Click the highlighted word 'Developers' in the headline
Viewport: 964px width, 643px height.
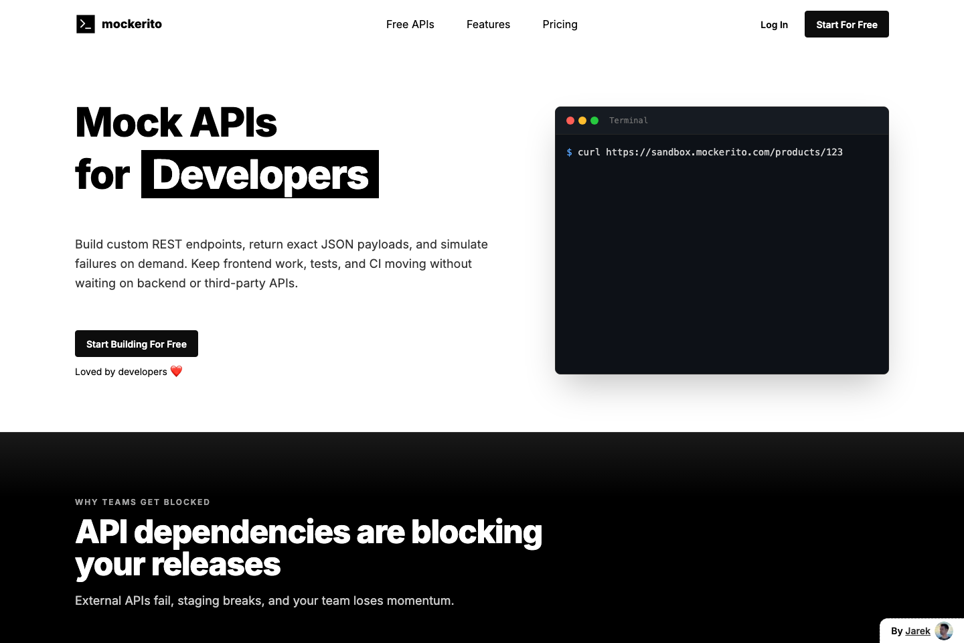[x=260, y=175]
